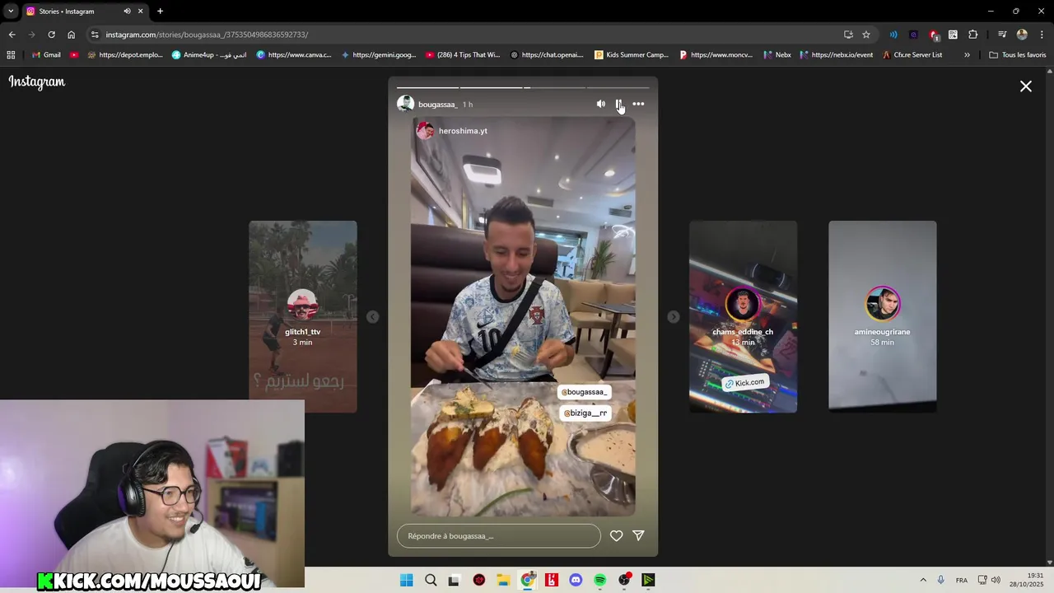Switch to Chrome on the taskbar
Image resolution: width=1054 pixels, height=593 pixels.
click(x=528, y=580)
